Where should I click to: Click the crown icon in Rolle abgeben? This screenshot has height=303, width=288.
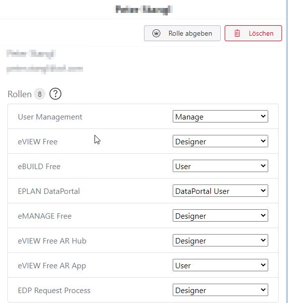coord(156,33)
